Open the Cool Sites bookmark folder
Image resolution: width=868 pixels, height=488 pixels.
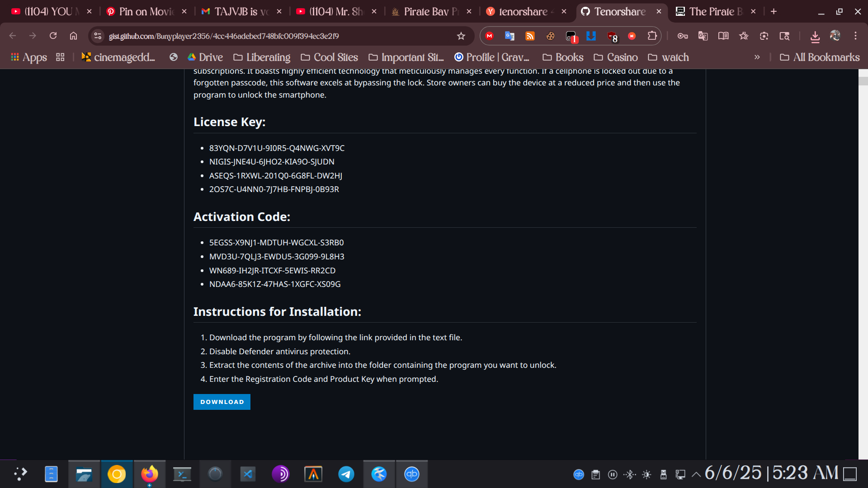330,57
